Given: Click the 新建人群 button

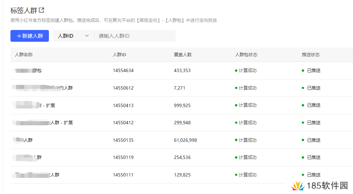Looking at the screenshot, I should pyautogui.click(x=29, y=36).
